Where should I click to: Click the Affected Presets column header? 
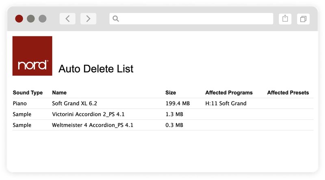pos(288,93)
